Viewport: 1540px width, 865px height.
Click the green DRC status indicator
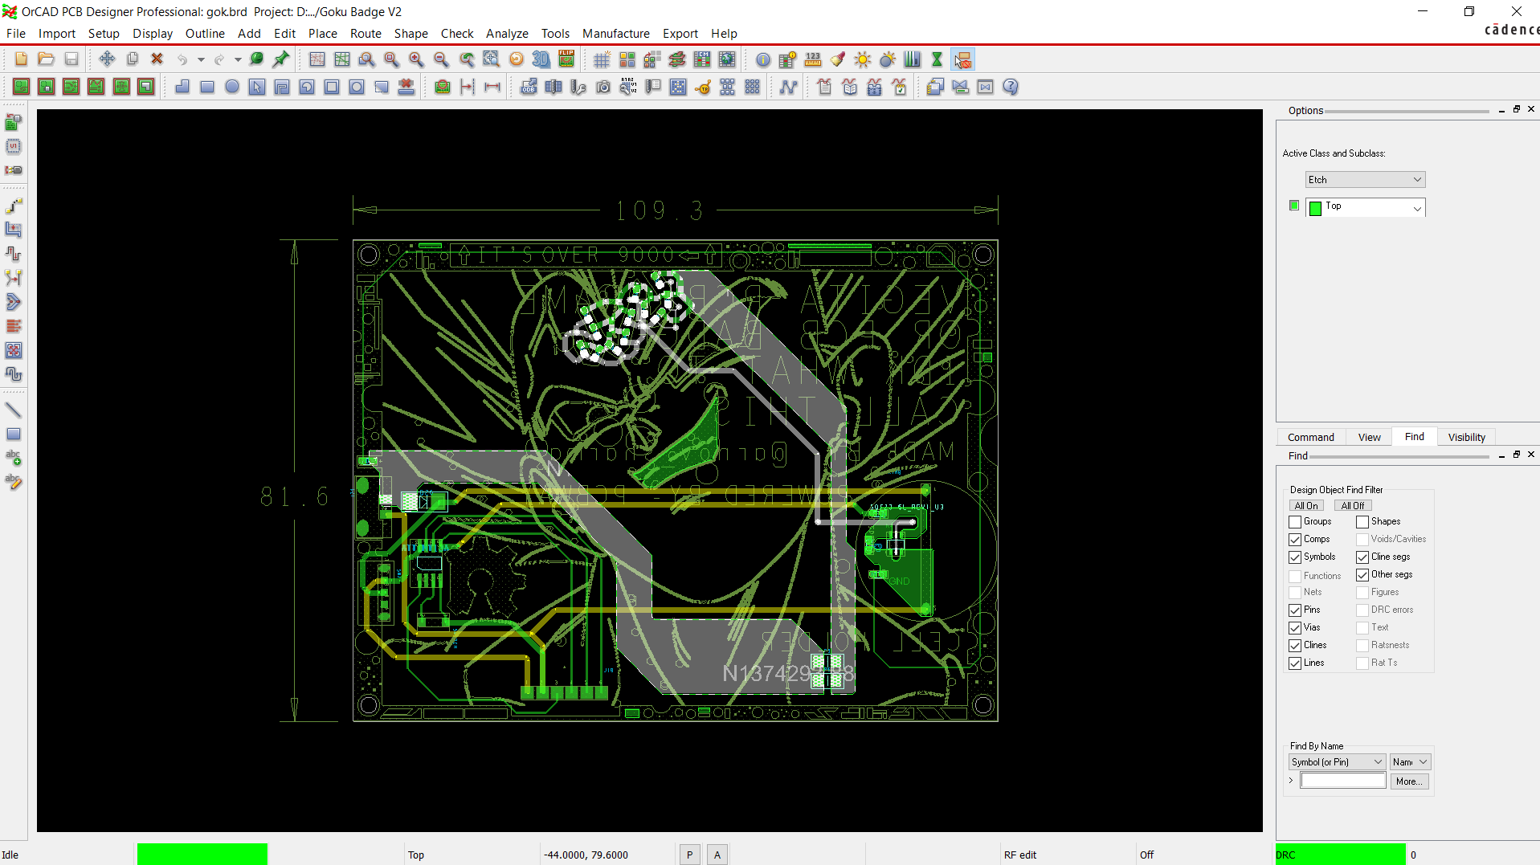tap(1340, 855)
